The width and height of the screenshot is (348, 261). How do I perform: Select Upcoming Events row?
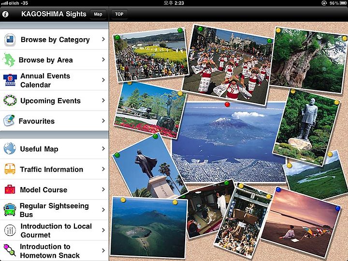pyautogui.click(x=54, y=101)
